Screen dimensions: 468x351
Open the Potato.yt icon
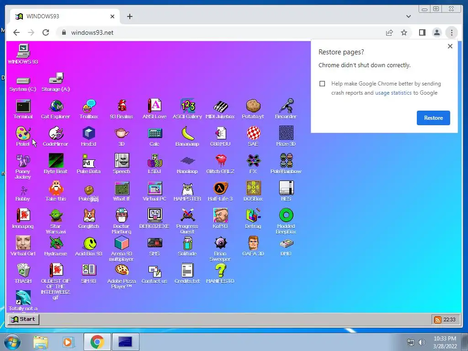click(x=253, y=109)
